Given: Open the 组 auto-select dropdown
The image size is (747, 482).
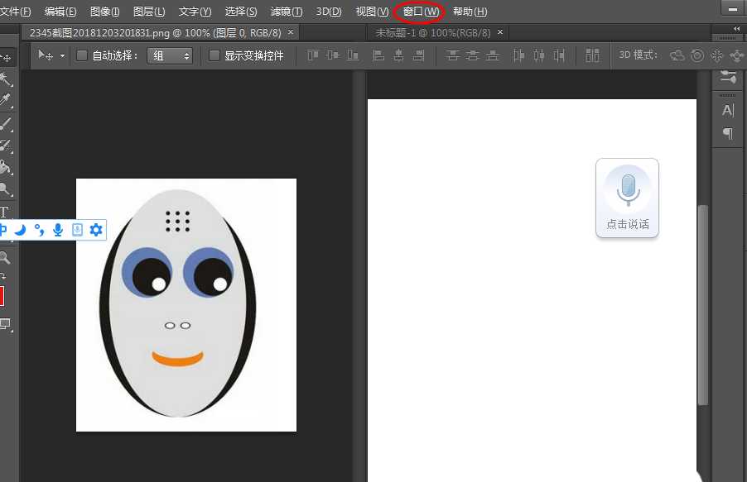Looking at the screenshot, I should pyautogui.click(x=170, y=56).
